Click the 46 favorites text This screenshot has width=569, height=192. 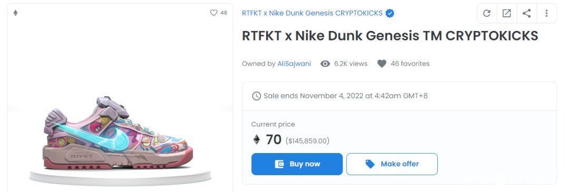410,64
